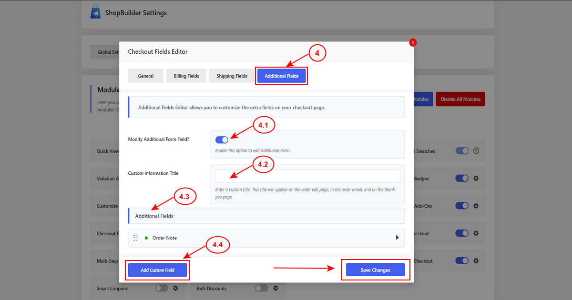Open the help icon in the Swatches row

tap(476, 151)
